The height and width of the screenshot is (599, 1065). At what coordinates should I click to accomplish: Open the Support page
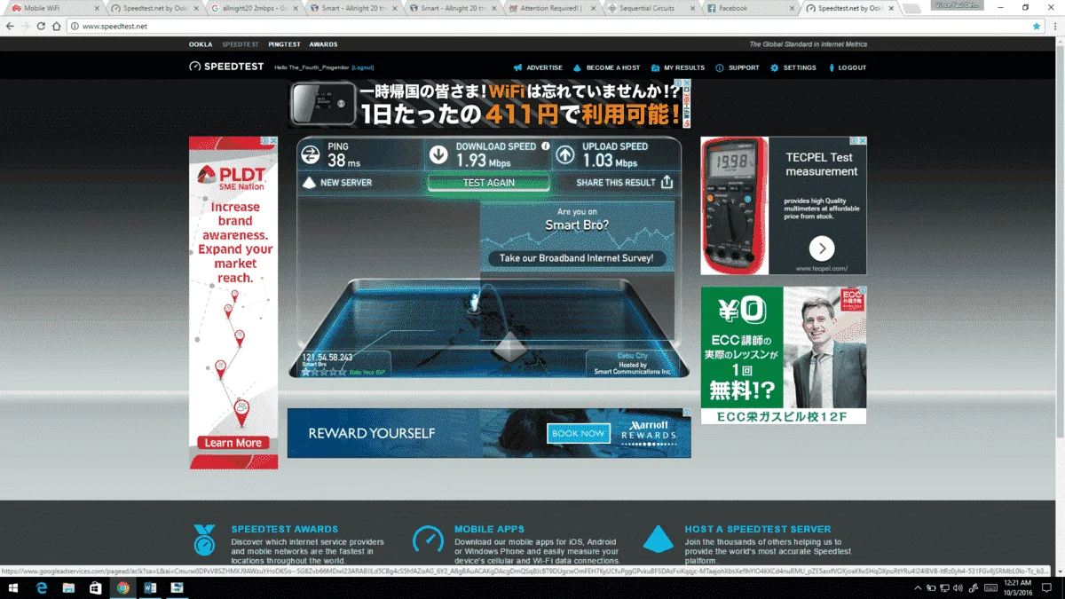738,67
